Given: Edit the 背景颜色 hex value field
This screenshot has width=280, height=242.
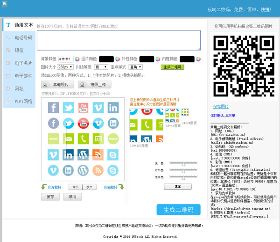Looking at the screenshot, I should 66,59.
